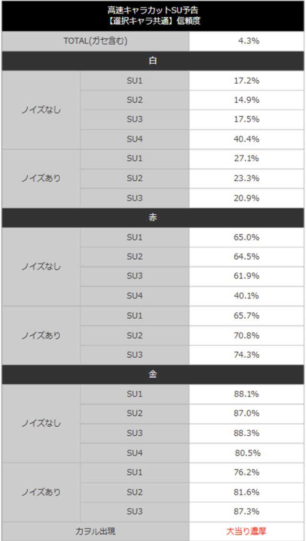This screenshot has width=306, height=541.
Task: Click the 20.9% value cell
Action: [247, 198]
